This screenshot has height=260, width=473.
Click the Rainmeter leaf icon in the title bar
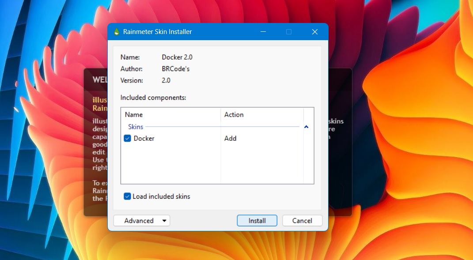116,31
